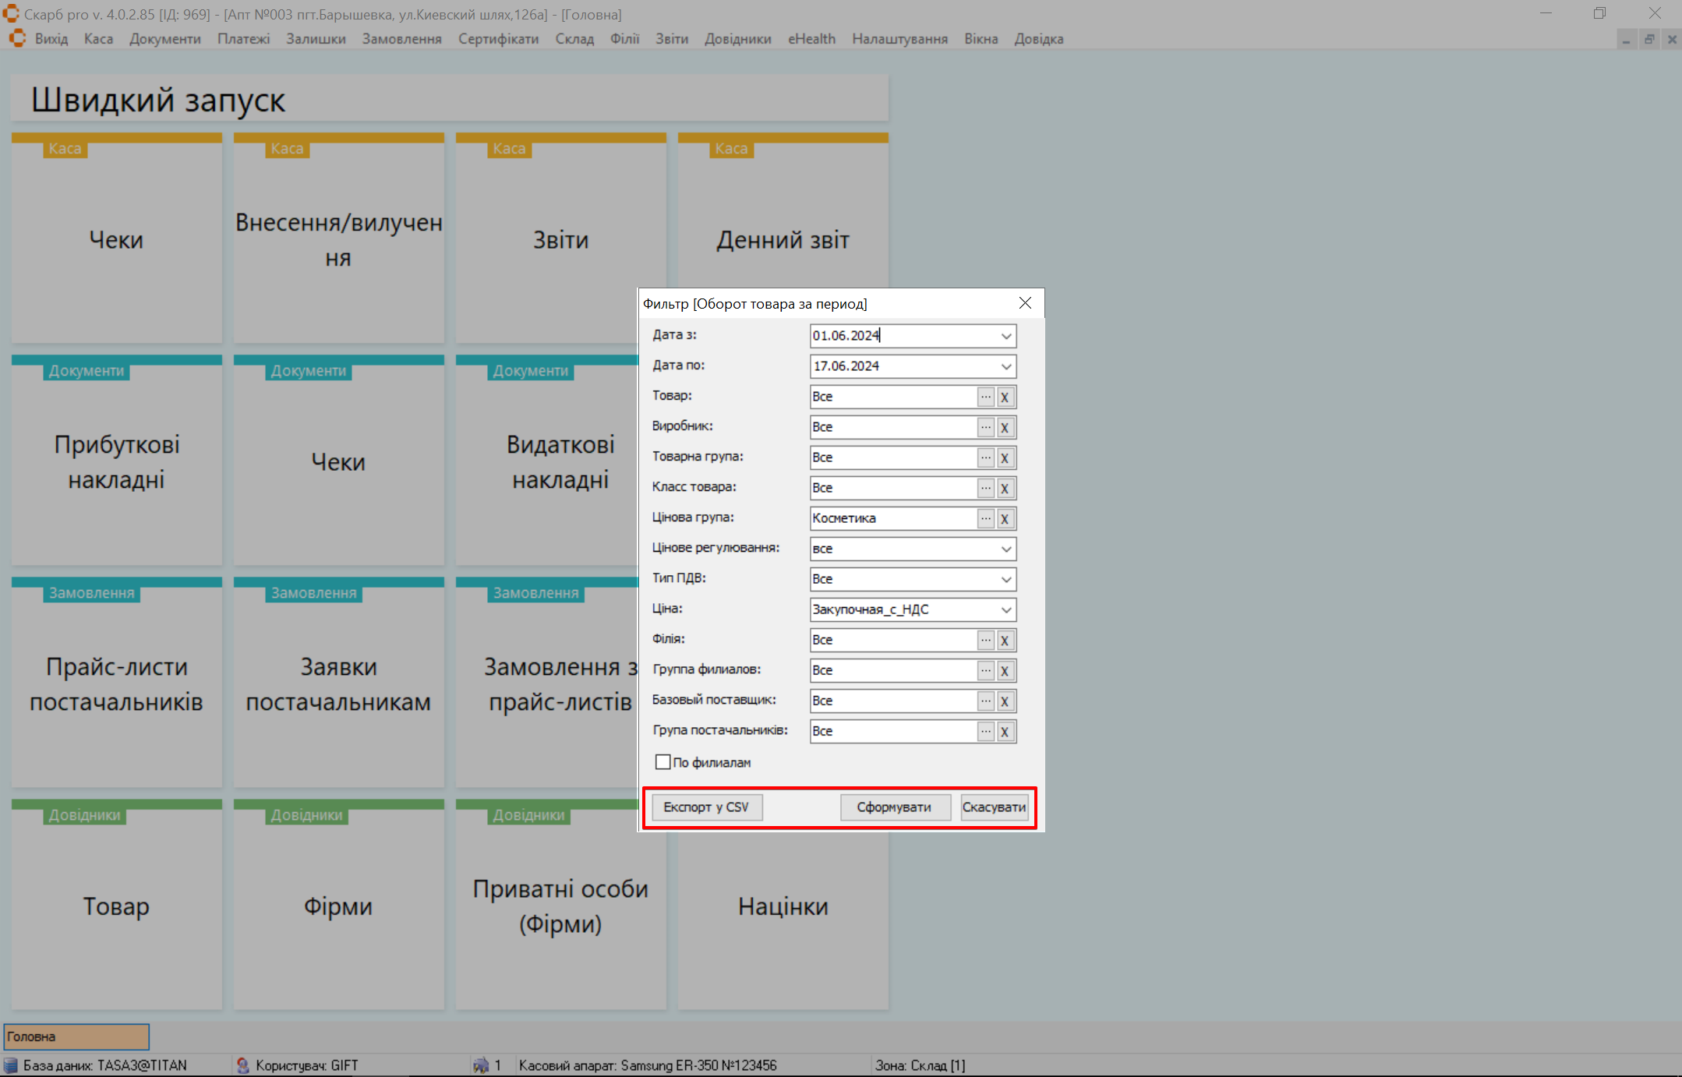This screenshot has height=1077, width=1682.
Task: Open the Група постачальників browse (…) button
Action: tap(986, 731)
